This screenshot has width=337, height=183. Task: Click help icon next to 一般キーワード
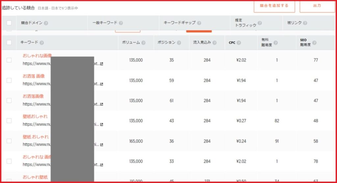click(x=121, y=23)
